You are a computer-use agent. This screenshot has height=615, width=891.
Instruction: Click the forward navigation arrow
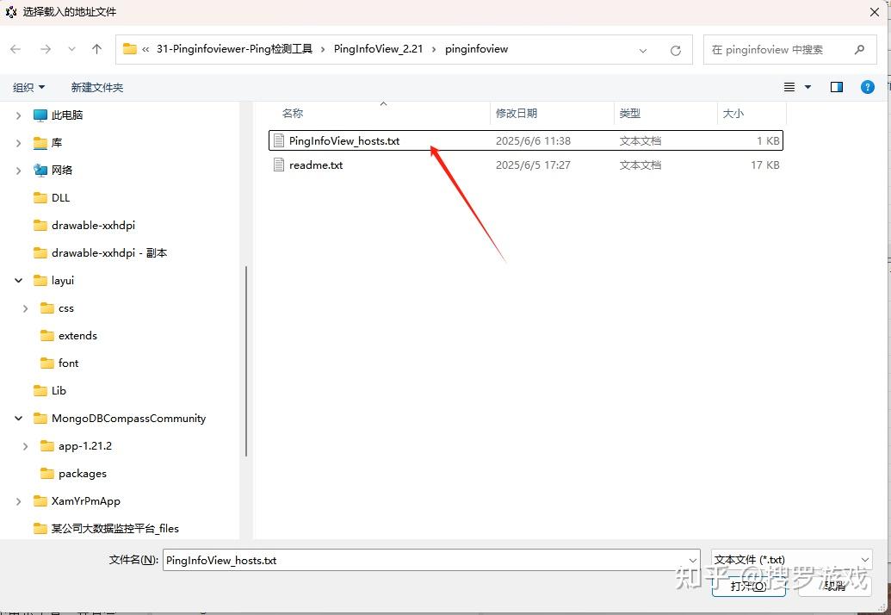(44, 49)
